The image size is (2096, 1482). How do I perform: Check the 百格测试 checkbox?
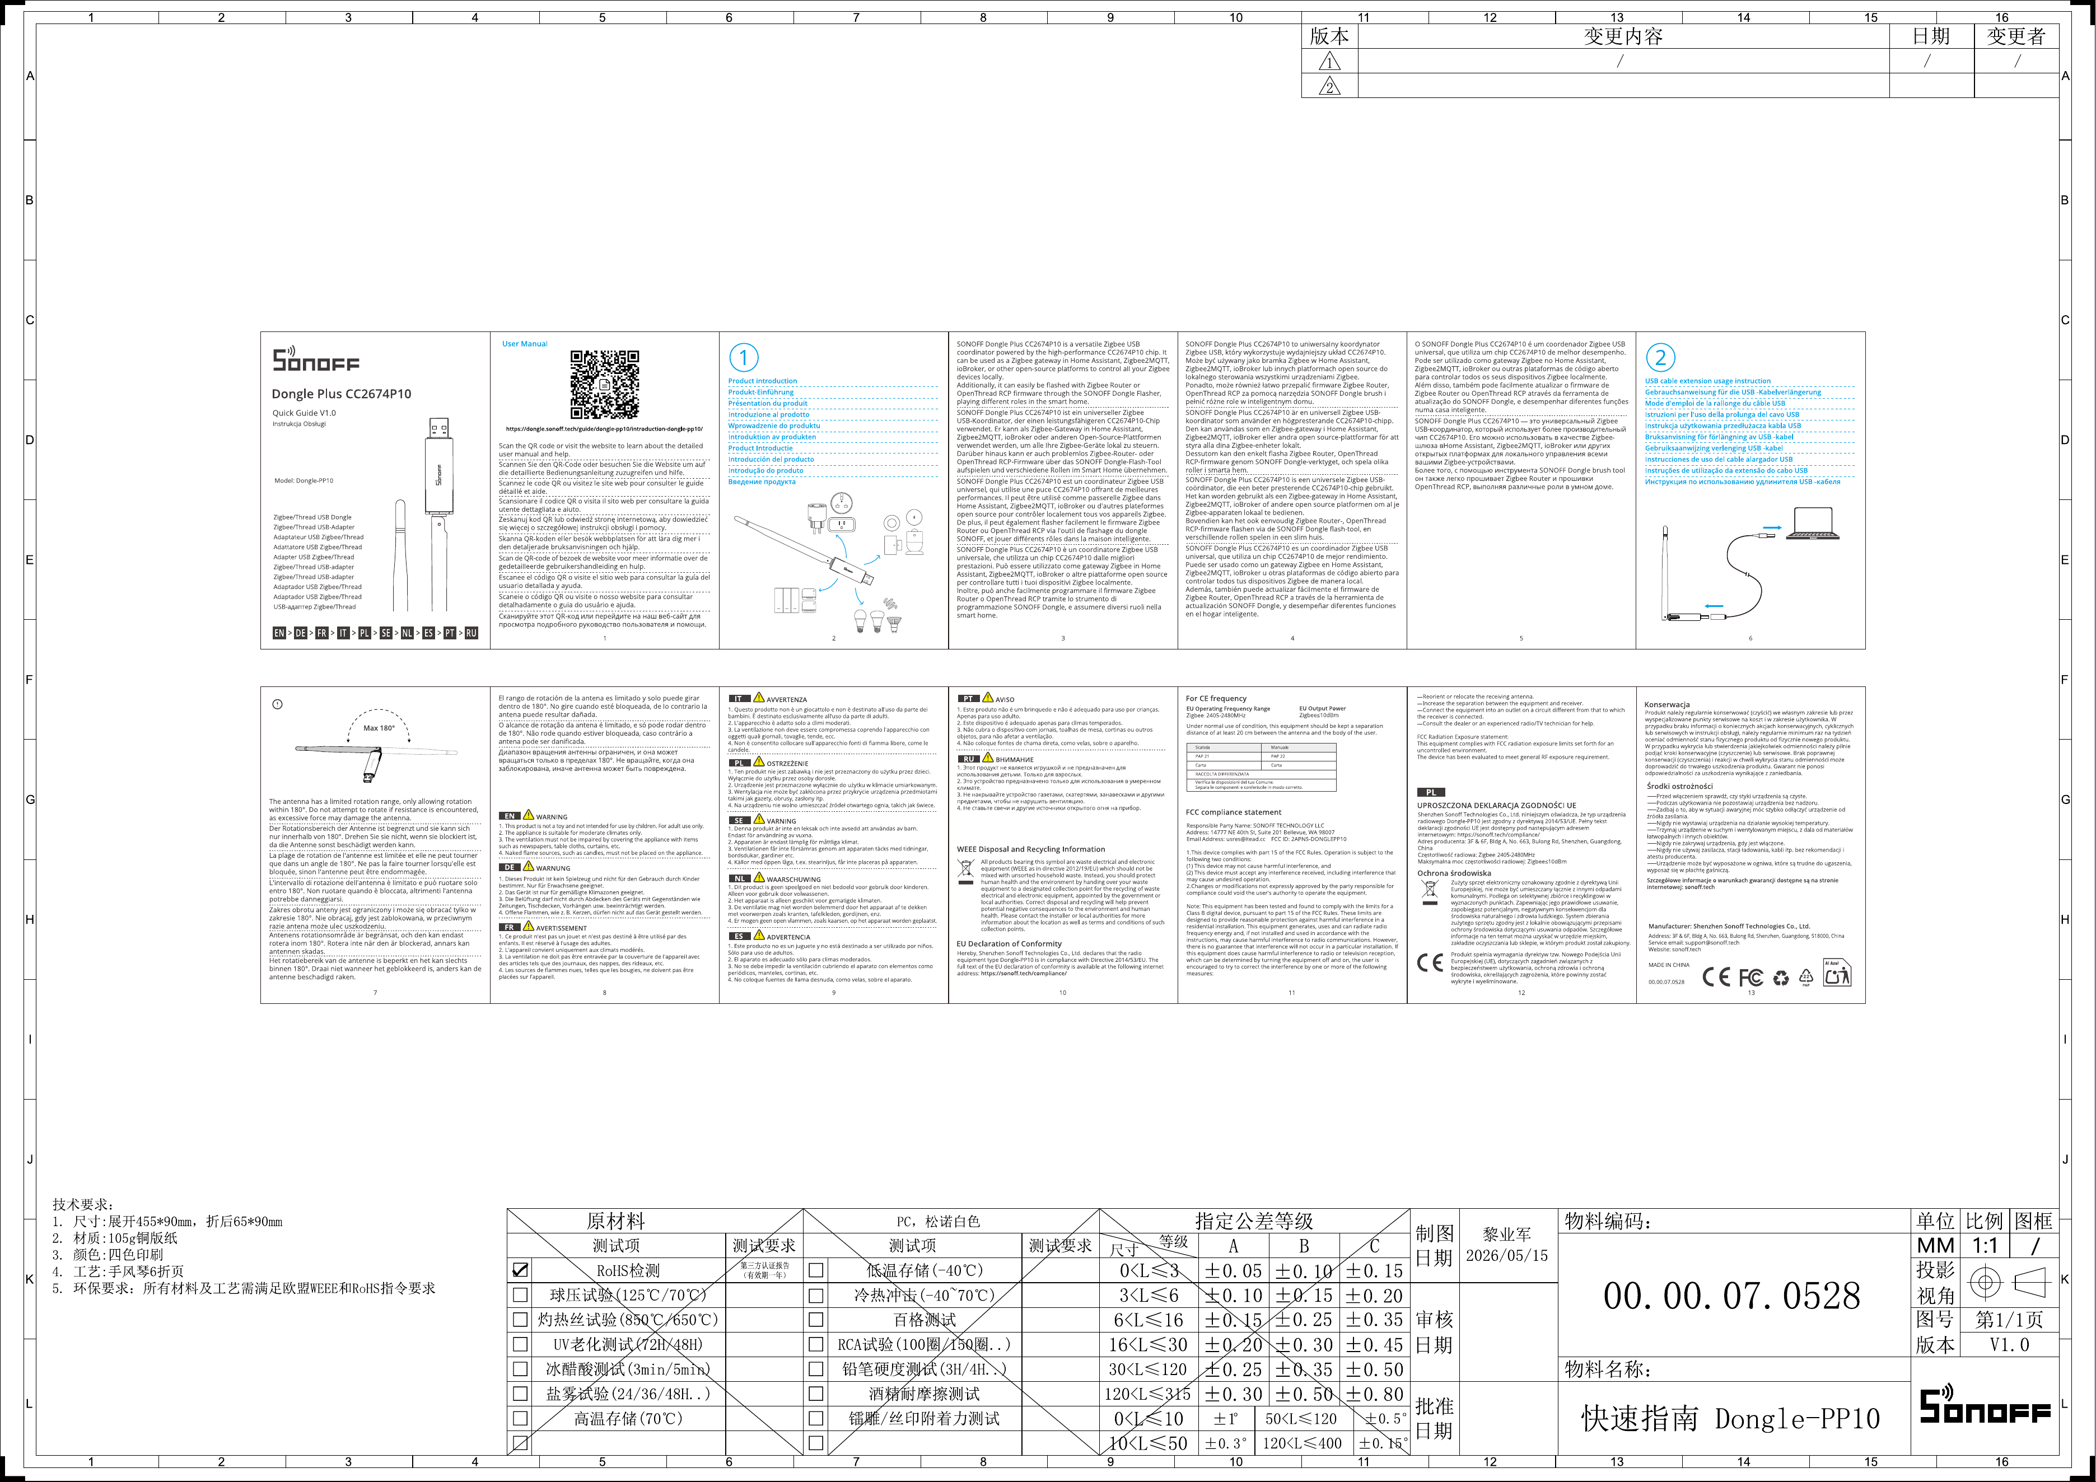tap(816, 1319)
